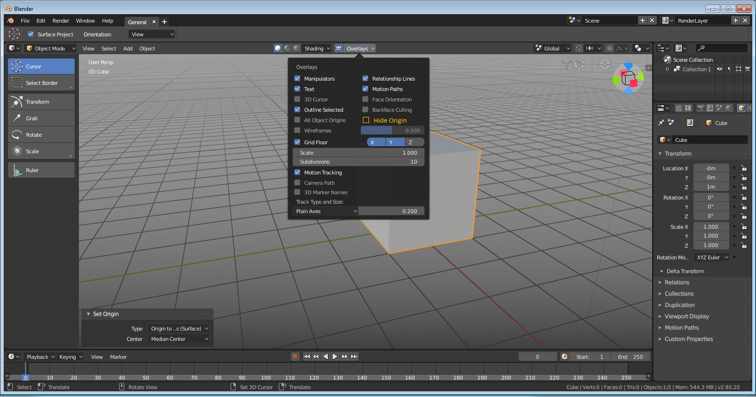Viewport: 756px width, 397px height.
Task: Toggle the Collection 1 eye visibility
Action: (x=720, y=69)
